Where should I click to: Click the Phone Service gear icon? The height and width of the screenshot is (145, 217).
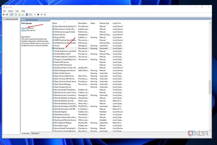tap(53, 35)
